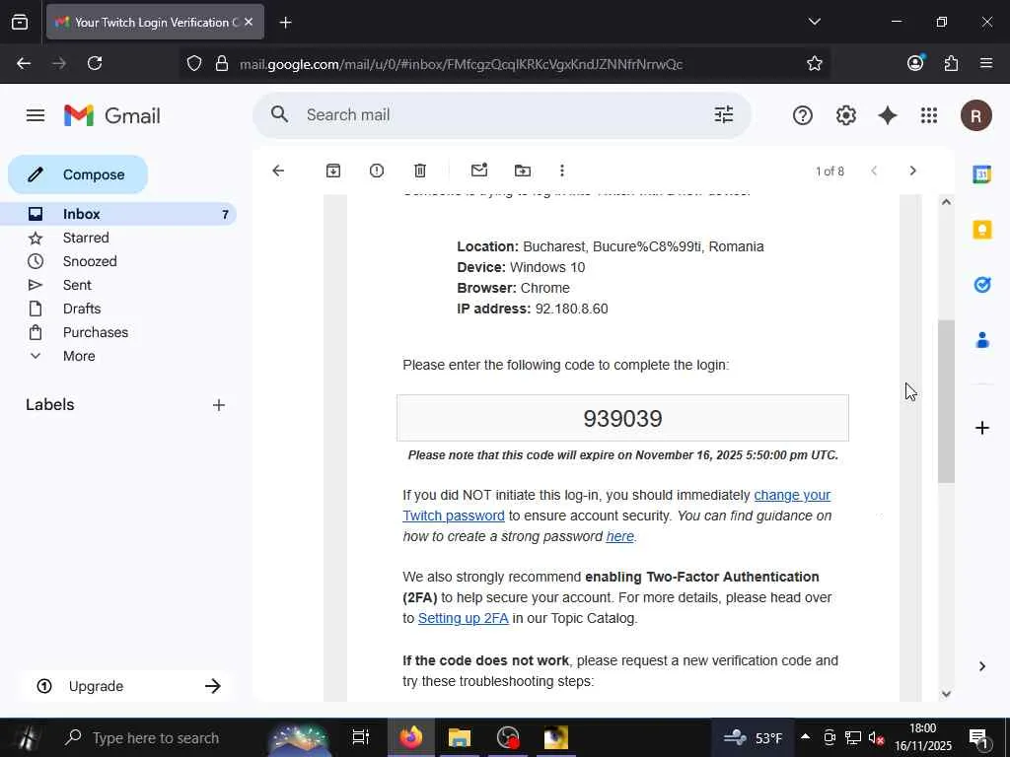Screen dimensions: 1010x757
Task: Compose a new email
Action: click(x=78, y=174)
